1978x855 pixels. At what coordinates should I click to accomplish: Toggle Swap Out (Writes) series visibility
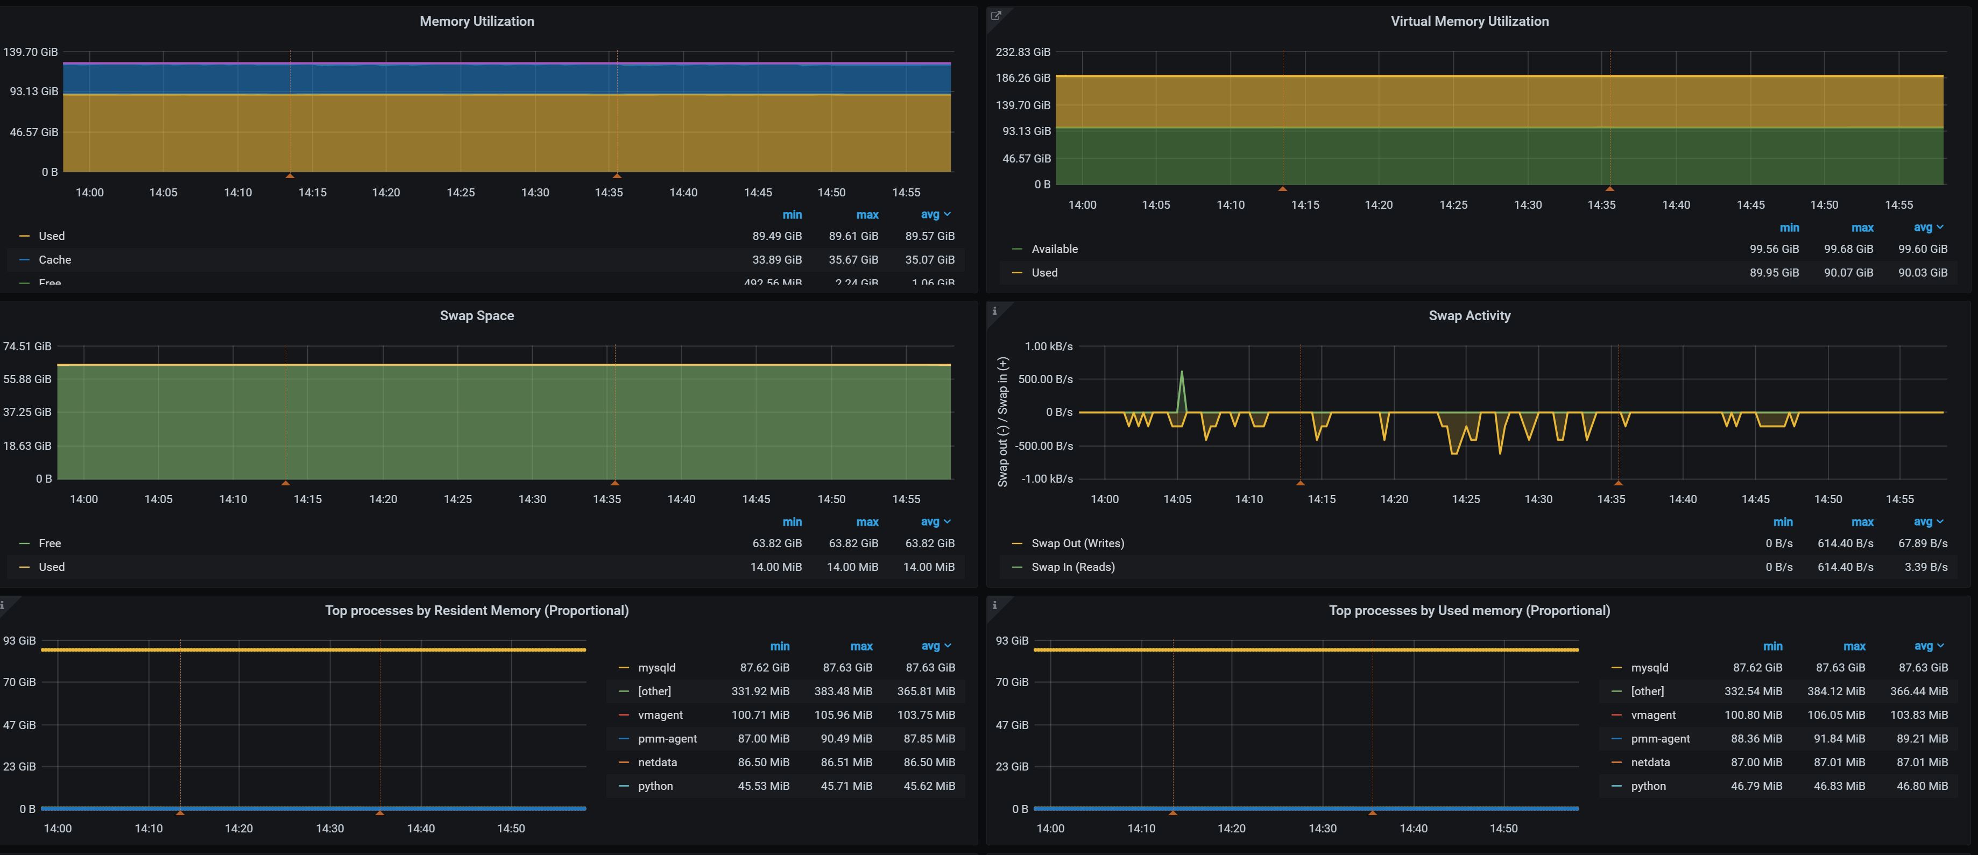[x=1077, y=543]
